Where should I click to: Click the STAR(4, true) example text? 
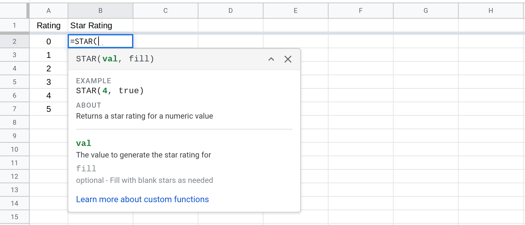point(110,91)
